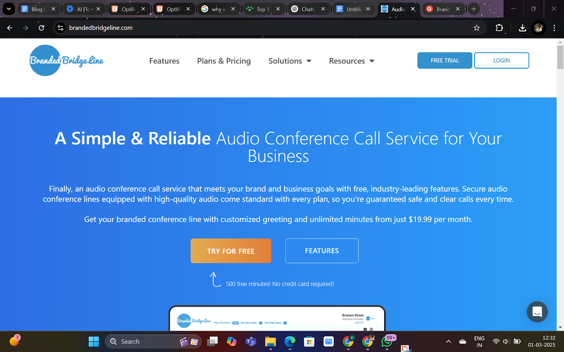Viewport: 564px width, 352px height.
Task: Open the tab search dropdown arrow
Action: [x=8, y=9]
